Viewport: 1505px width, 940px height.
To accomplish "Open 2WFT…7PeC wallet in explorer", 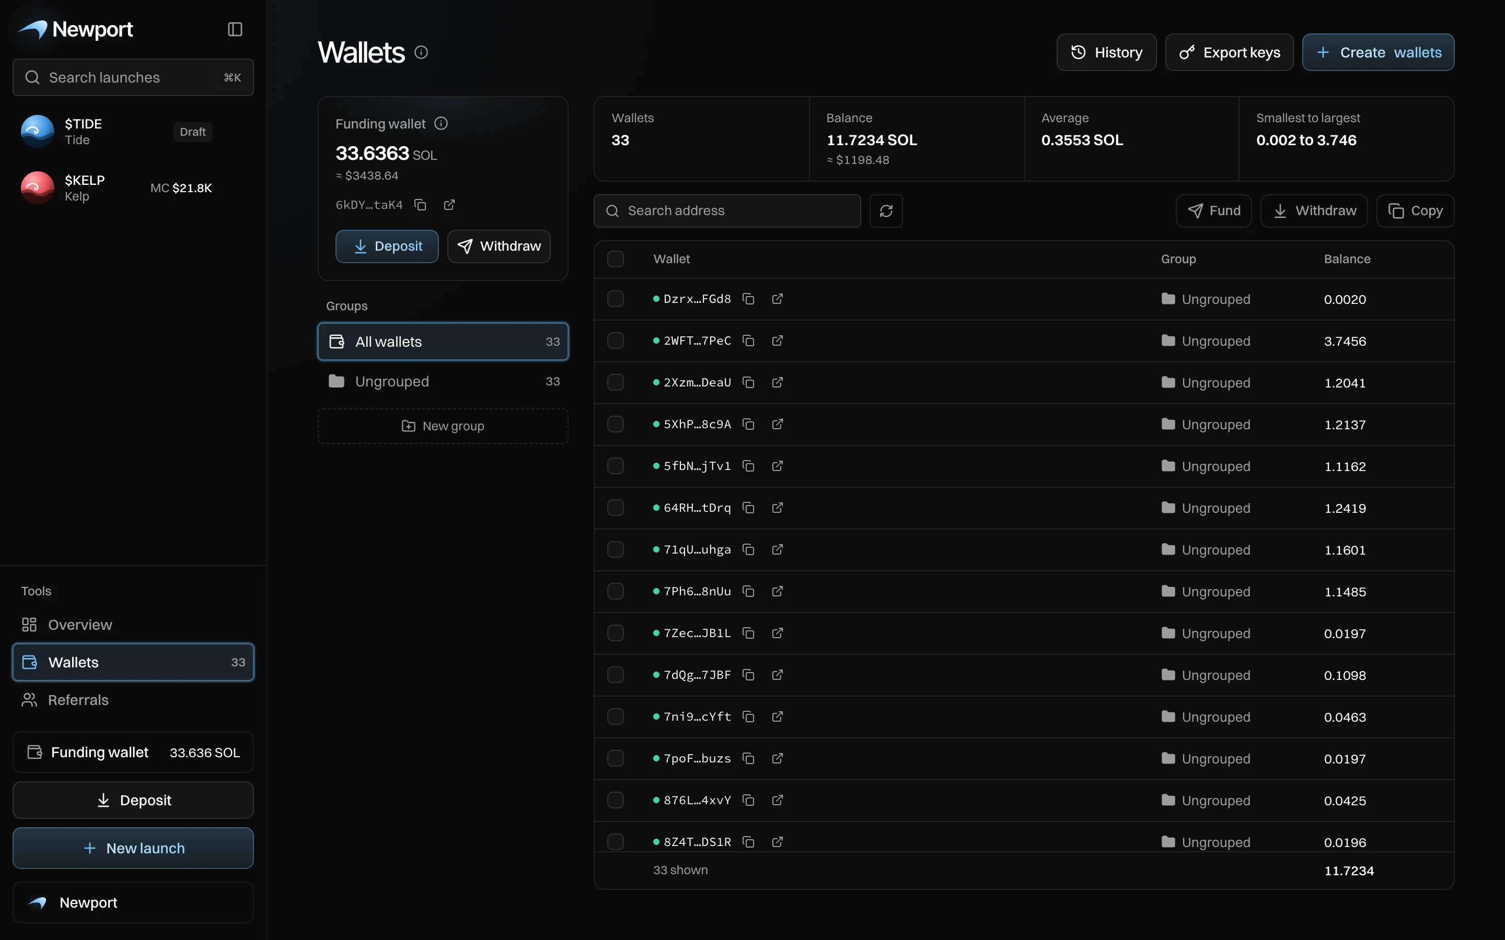I will tap(778, 340).
